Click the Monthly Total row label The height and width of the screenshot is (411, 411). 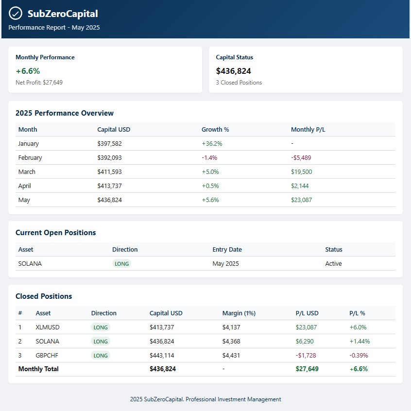pos(38,369)
